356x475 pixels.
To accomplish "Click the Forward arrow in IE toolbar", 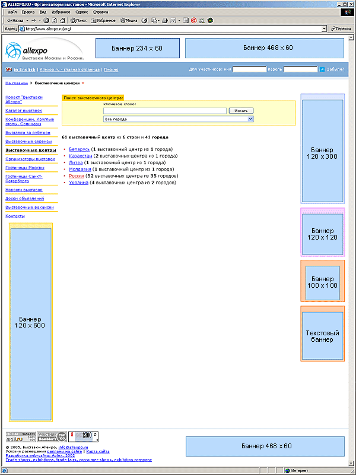I will coord(34,21).
